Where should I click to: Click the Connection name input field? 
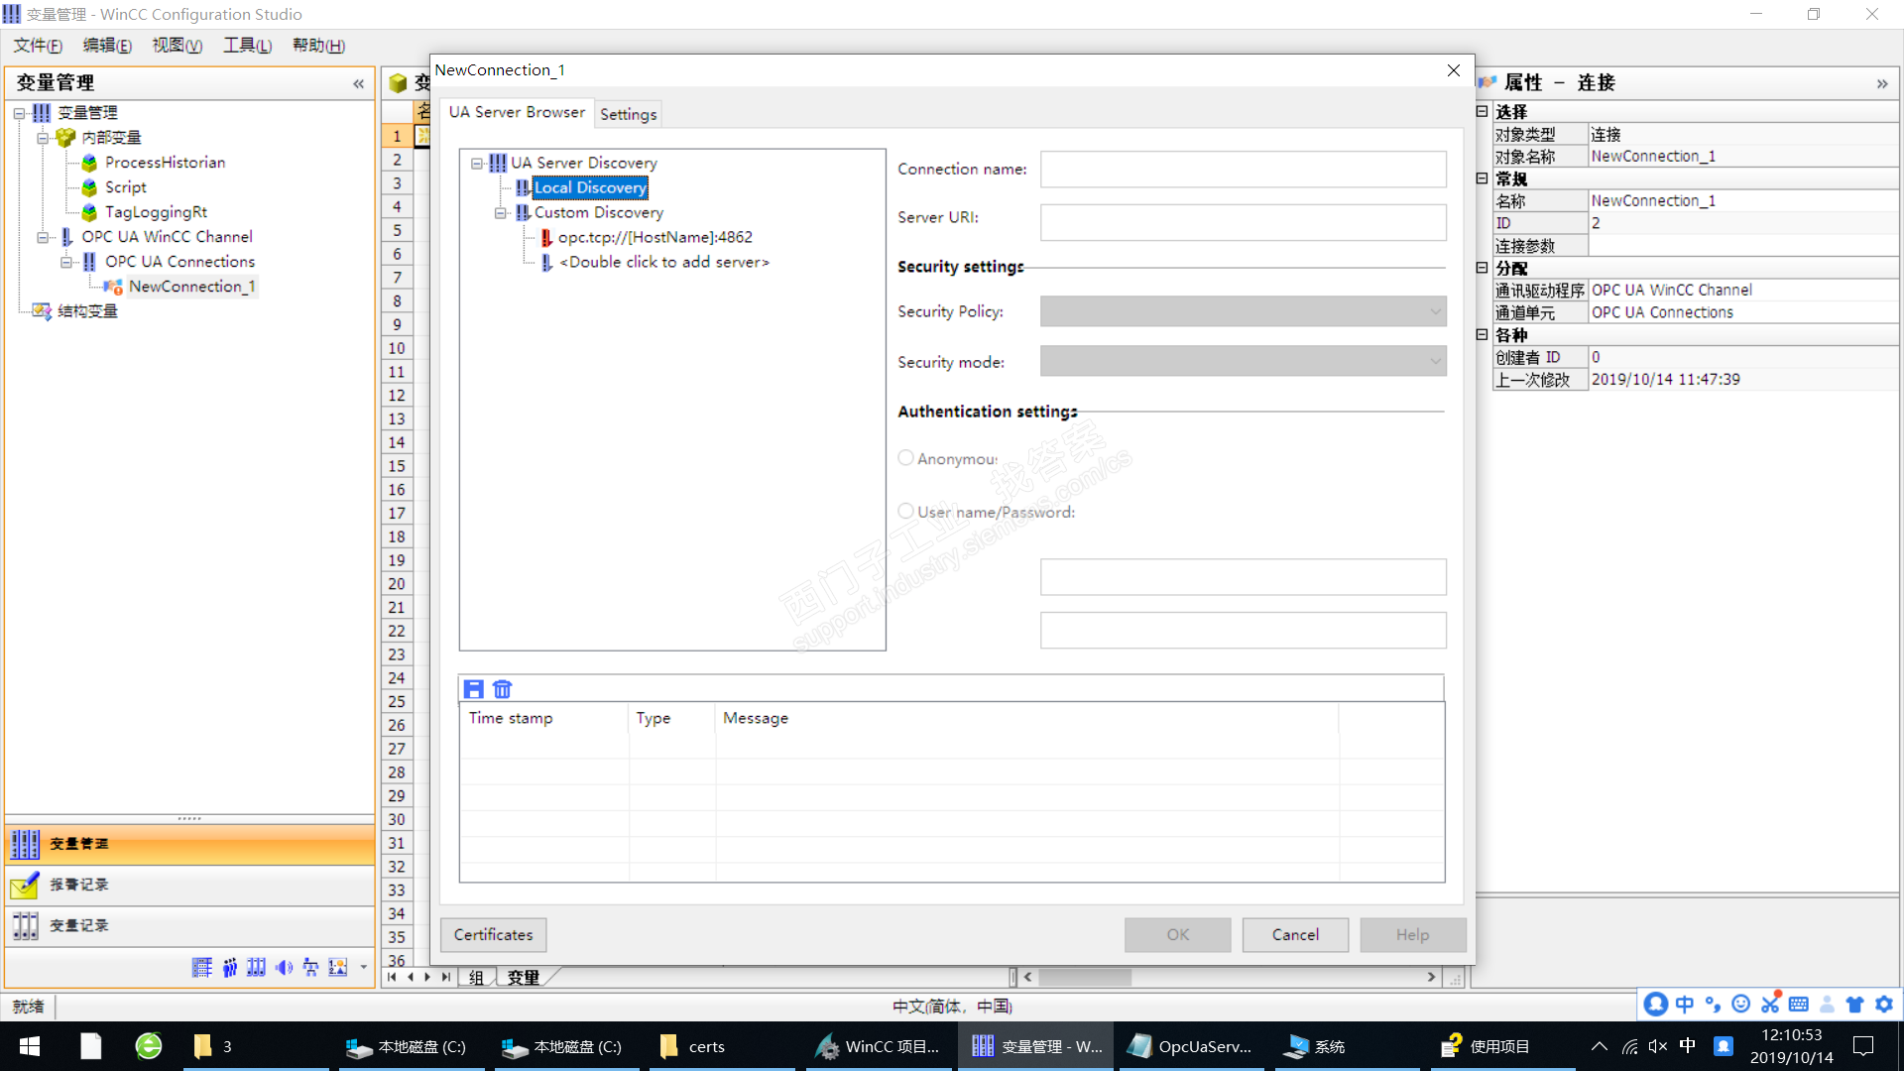coord(1243,170)
